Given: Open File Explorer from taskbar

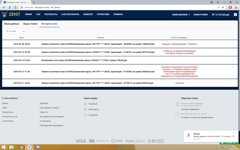Looking at the screenshot, I should (x=11, y=147).
